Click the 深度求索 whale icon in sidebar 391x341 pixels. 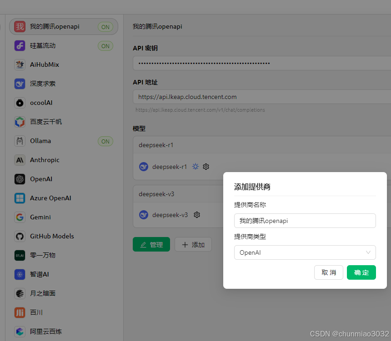click(20, 84)
